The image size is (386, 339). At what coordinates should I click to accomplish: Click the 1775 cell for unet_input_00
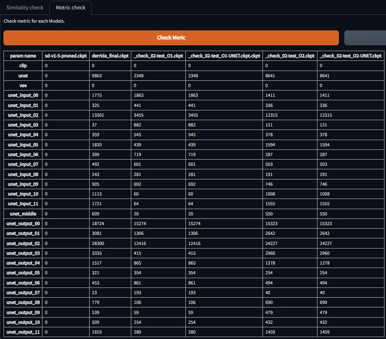click(x=110, y=95)
